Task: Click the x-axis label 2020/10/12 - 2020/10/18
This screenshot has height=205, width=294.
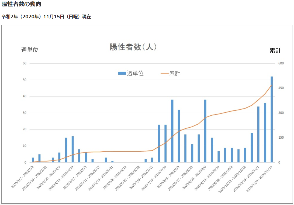Action: 233,180
